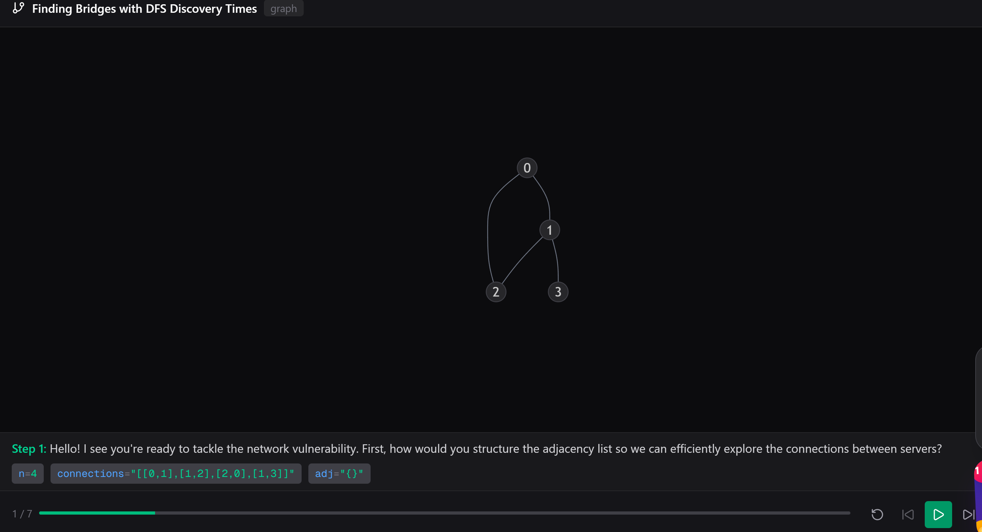Screen dimensions: 982x532
Task: Advance with the skip-forward icon
Action: [968, 515]
